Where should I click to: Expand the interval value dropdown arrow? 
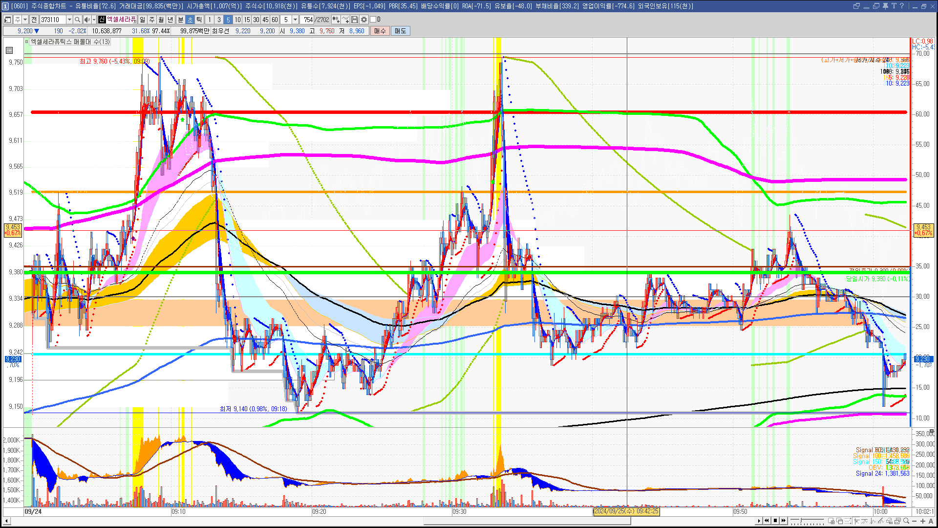click(295, 20)
